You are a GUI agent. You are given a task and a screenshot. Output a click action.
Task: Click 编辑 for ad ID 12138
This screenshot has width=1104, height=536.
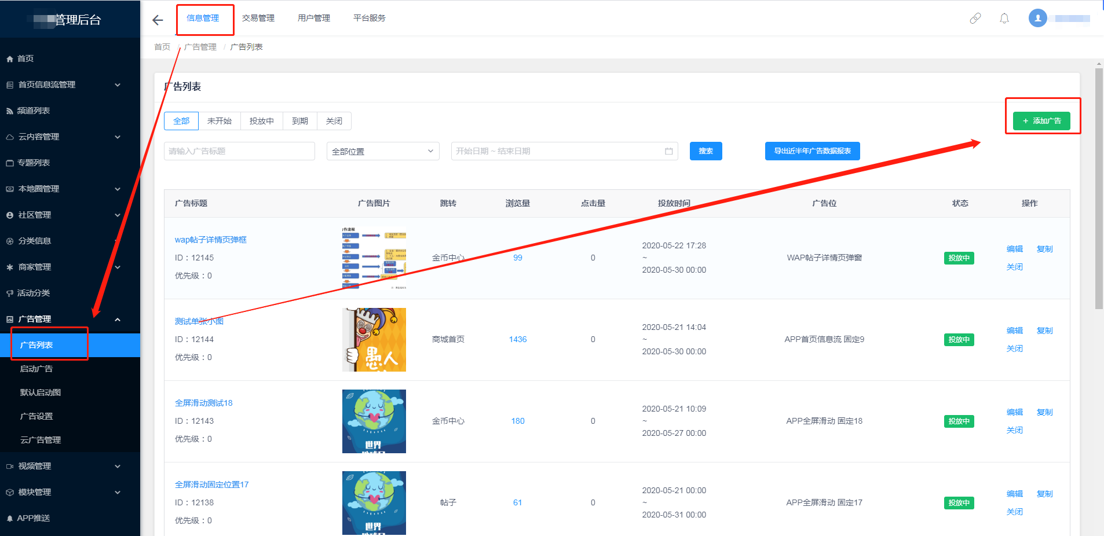click(1015, 494)
